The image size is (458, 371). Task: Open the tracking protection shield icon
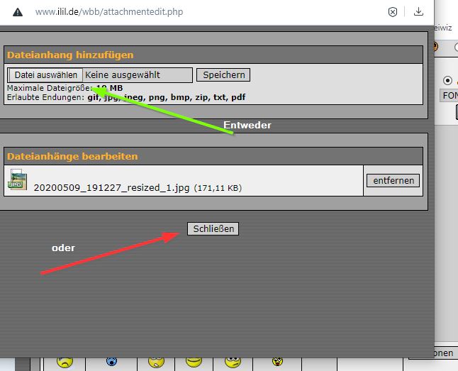click(x=393, y=12)
